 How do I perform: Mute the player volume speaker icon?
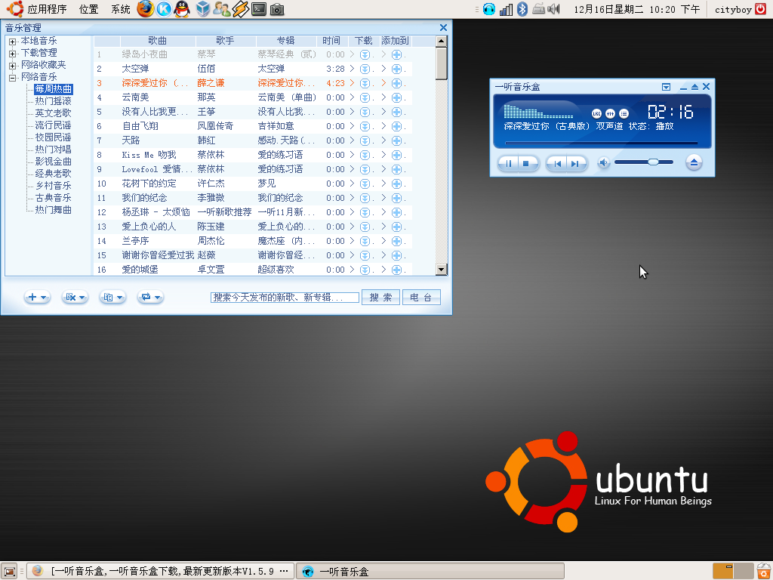[x=603, y=162]
